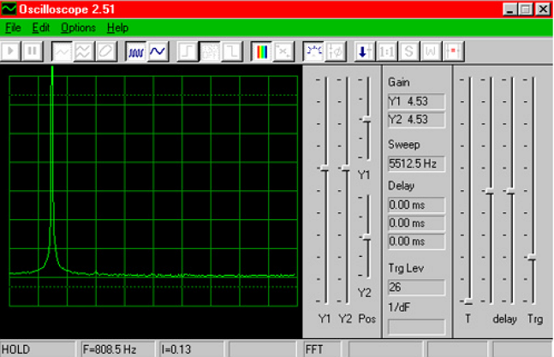Click the X cursor measurement icon
This screenshot has height=357, width=554.
point(283,51)
